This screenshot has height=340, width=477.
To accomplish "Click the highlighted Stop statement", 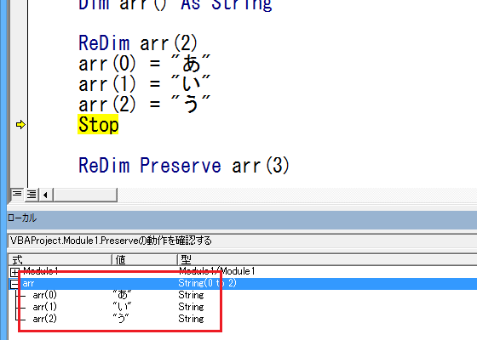I will [98, 124].
